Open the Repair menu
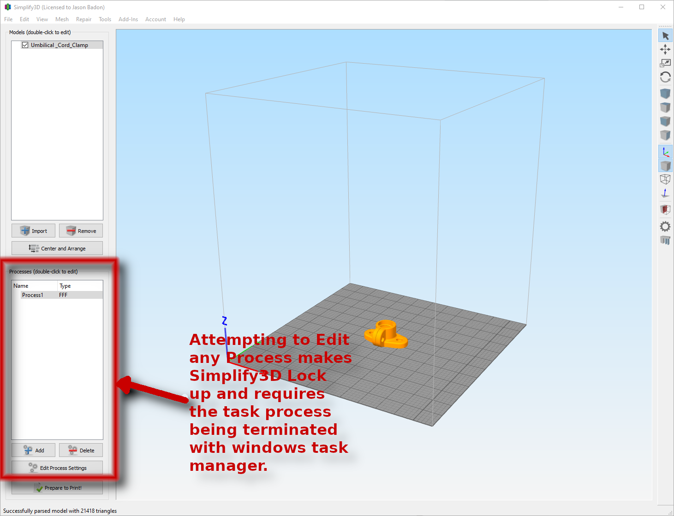 click(x=84, y=19)
